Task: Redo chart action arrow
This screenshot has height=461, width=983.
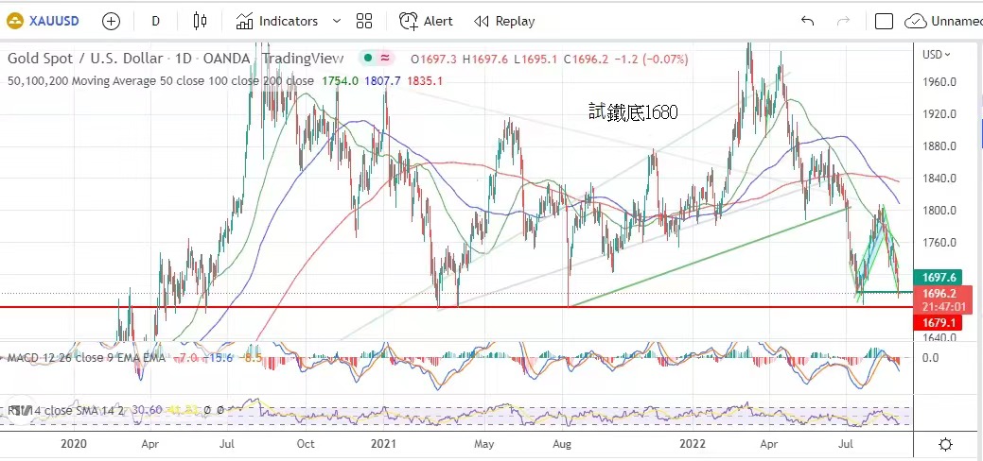Action: coord(844,21)
